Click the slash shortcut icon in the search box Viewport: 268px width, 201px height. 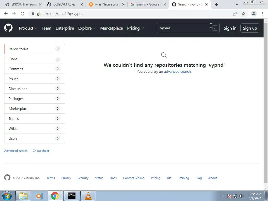[x=215, y=28]
